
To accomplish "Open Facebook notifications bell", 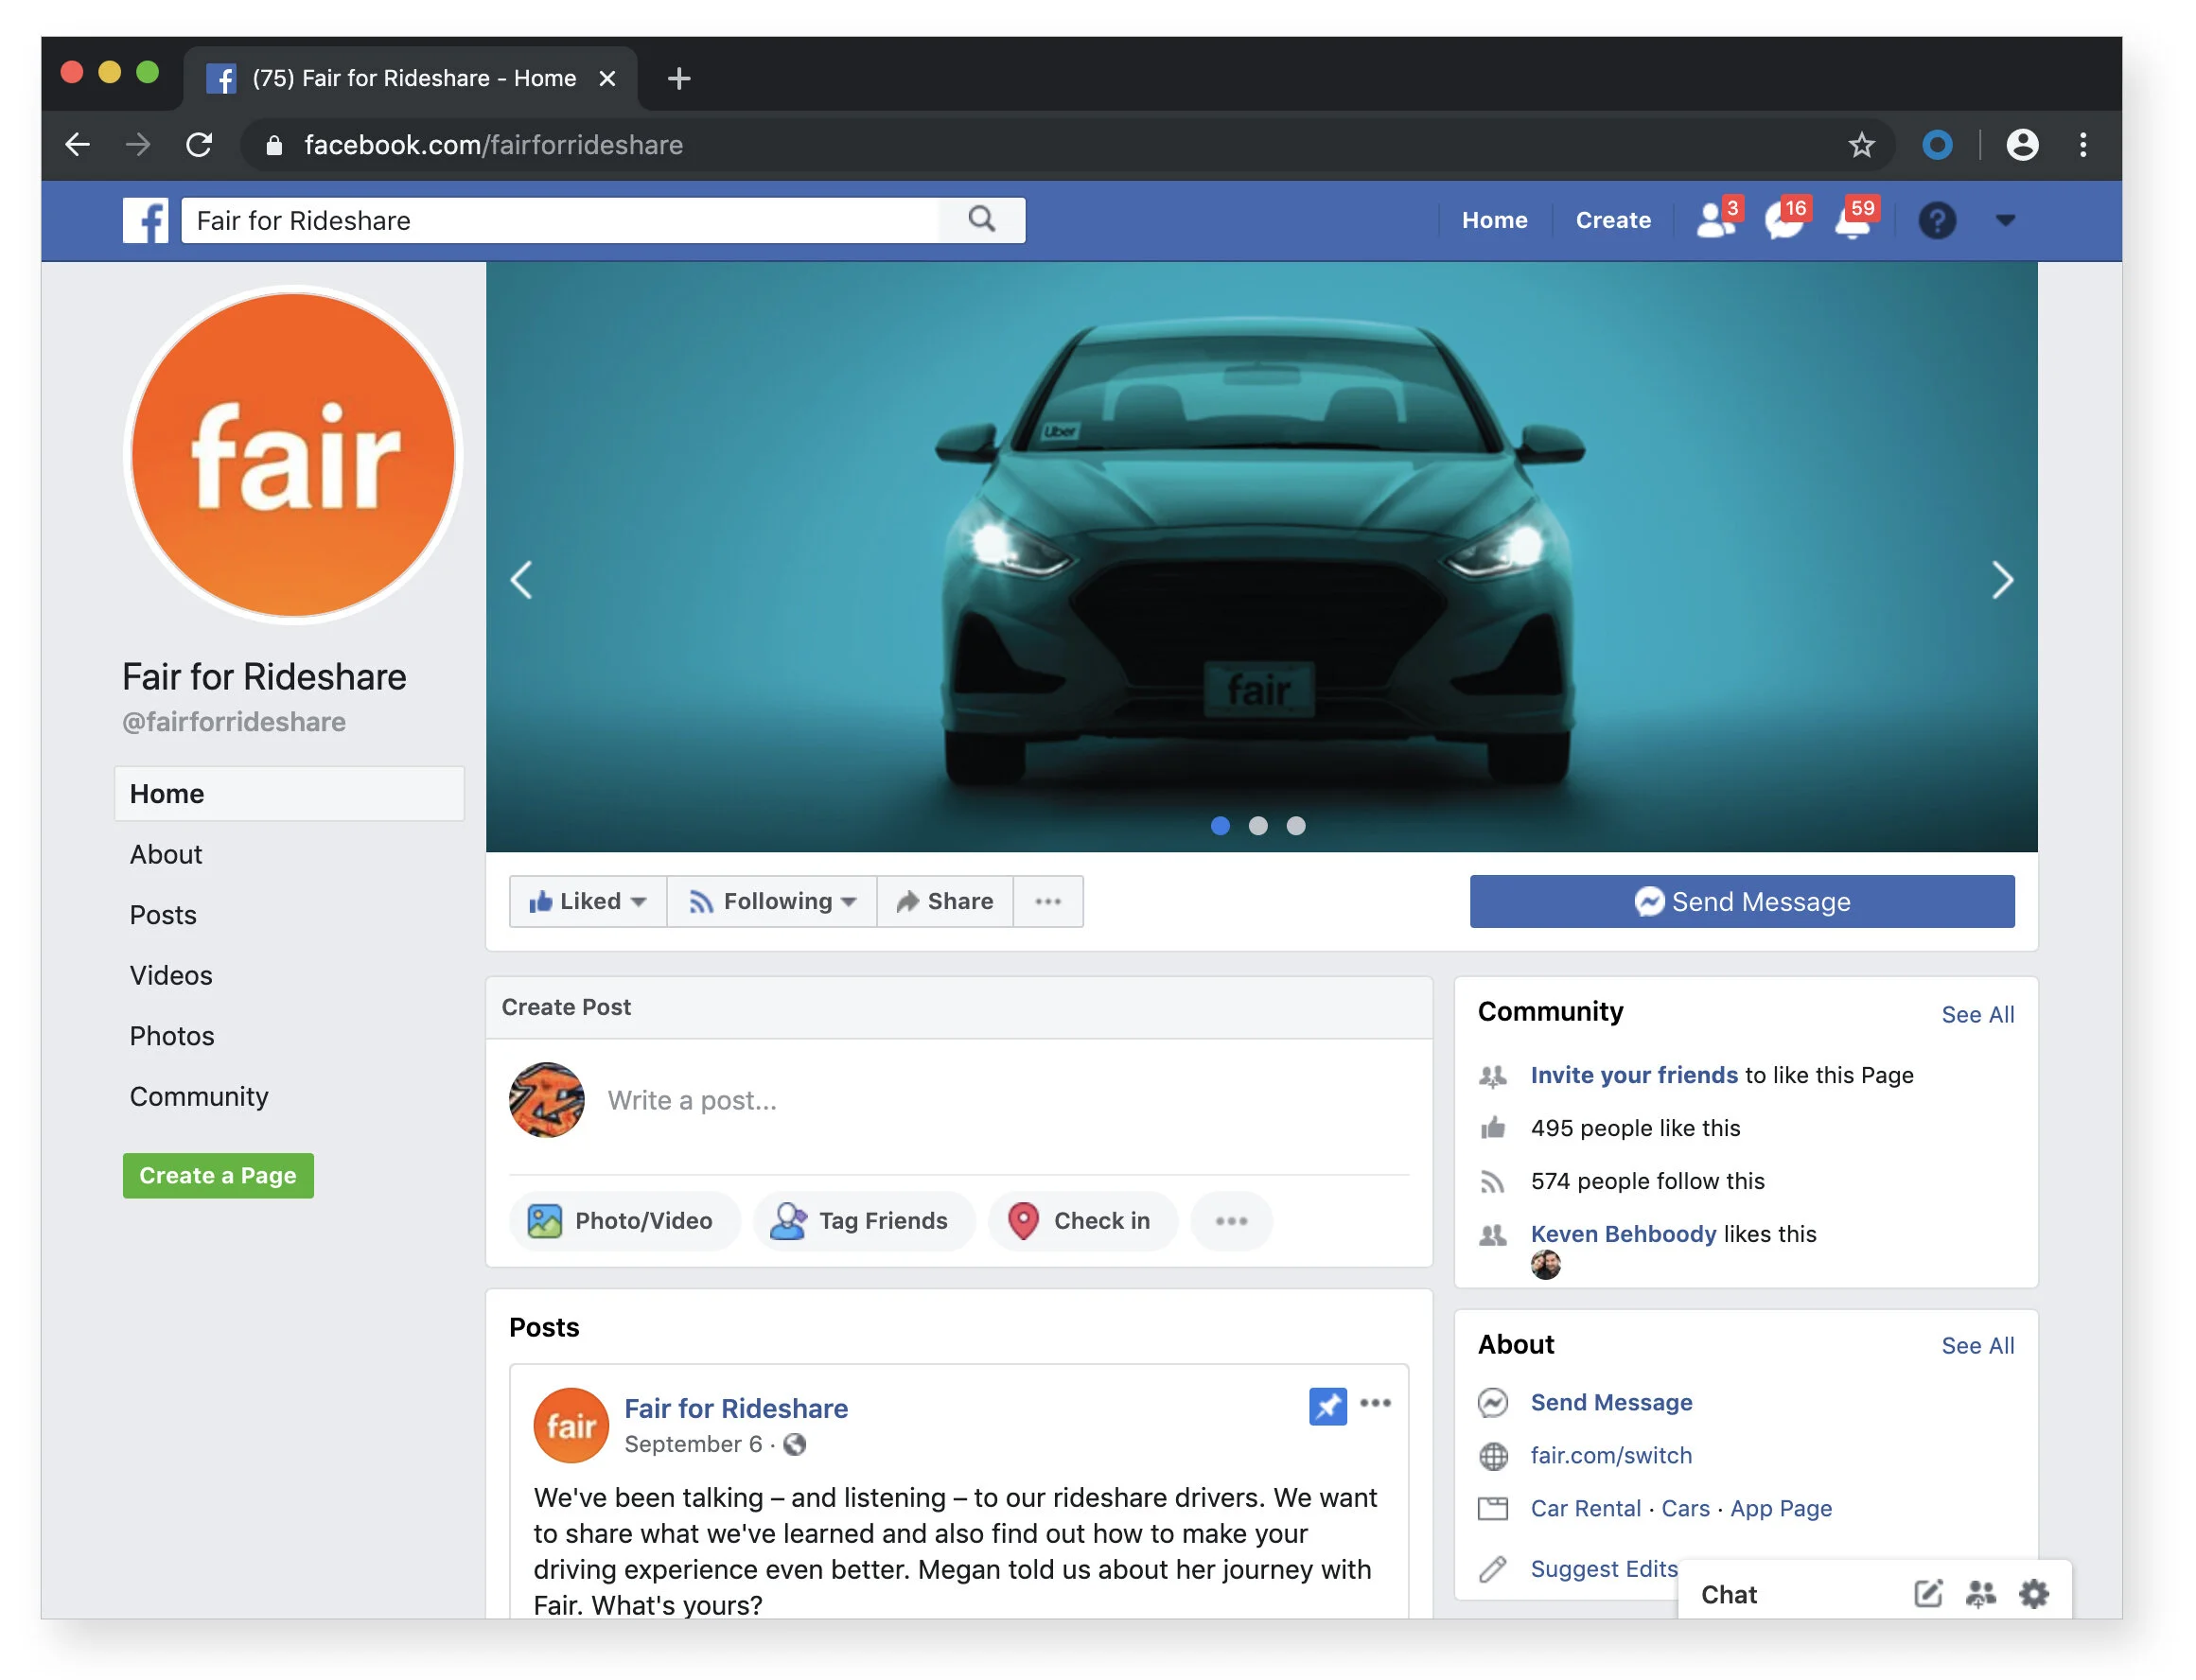I will (x=1855, y=222).
